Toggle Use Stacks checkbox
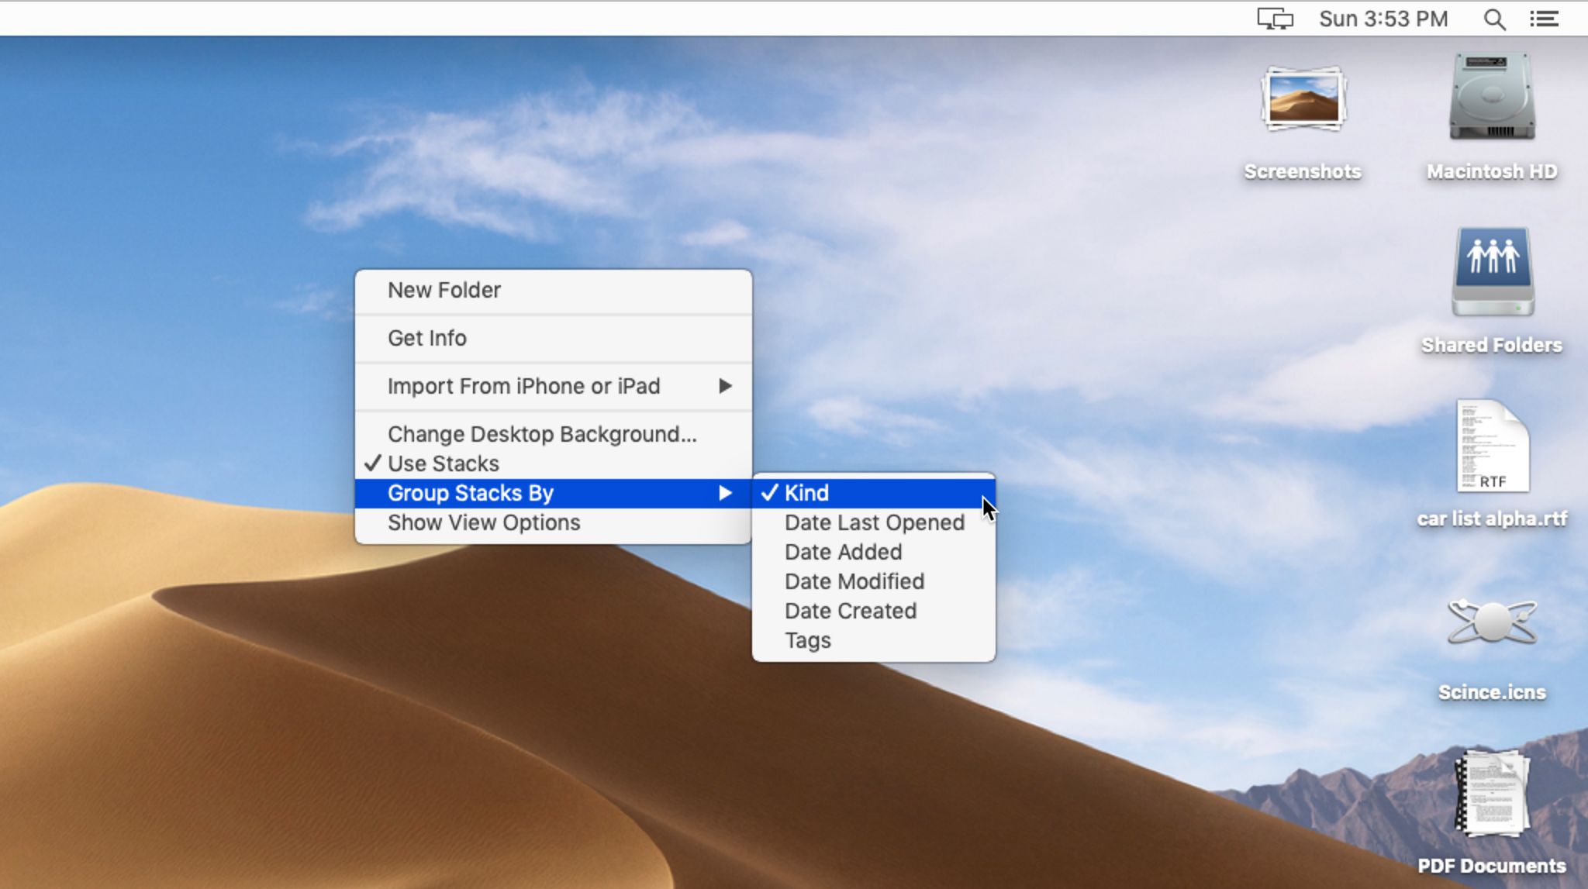 pos(444,463)
